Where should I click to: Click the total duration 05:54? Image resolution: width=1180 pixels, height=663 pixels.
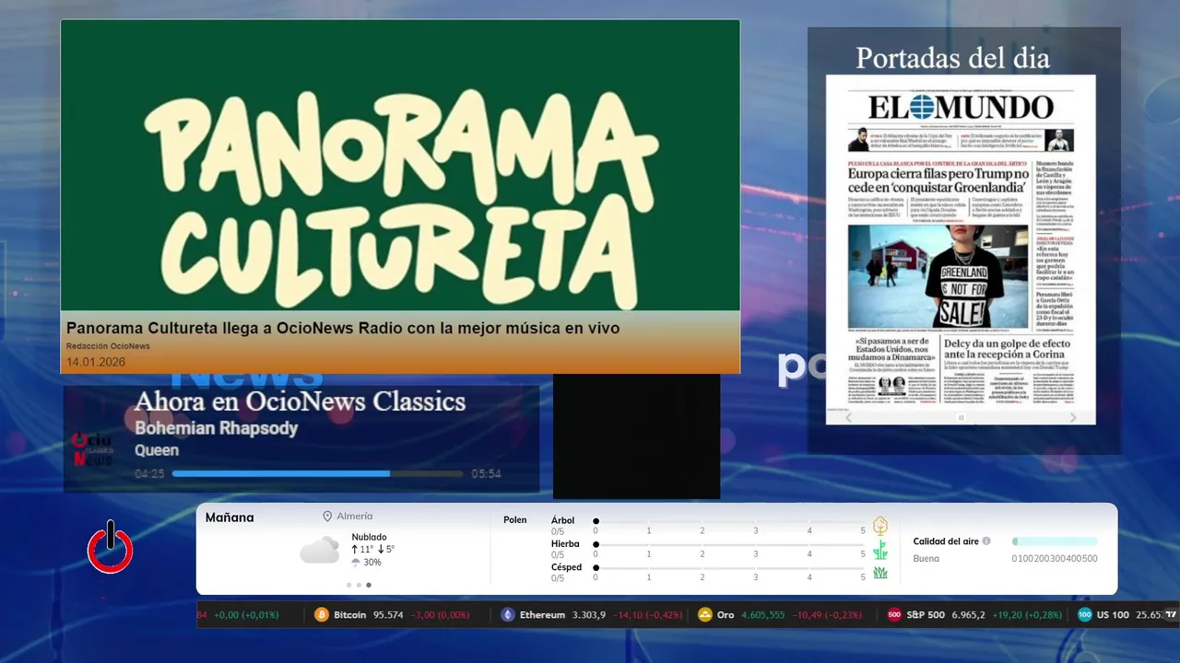coord(486,474)
